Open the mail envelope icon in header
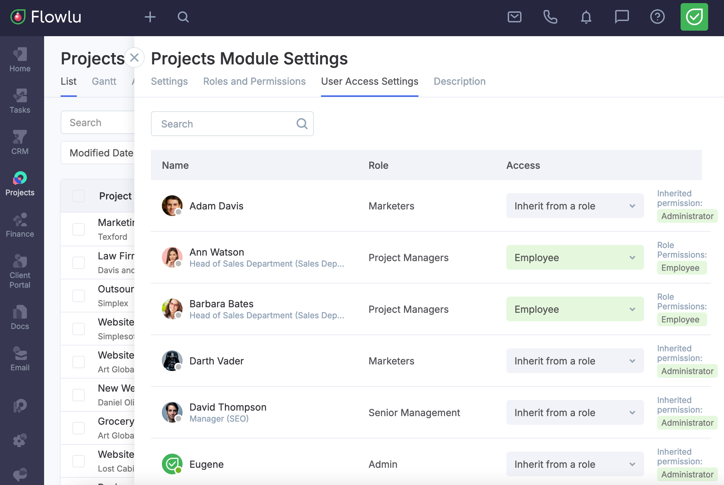Viewport: 724px width, 485px height. [514, 17]
